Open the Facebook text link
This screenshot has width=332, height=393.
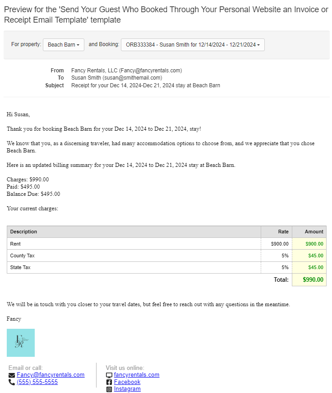tap(127, 382)
